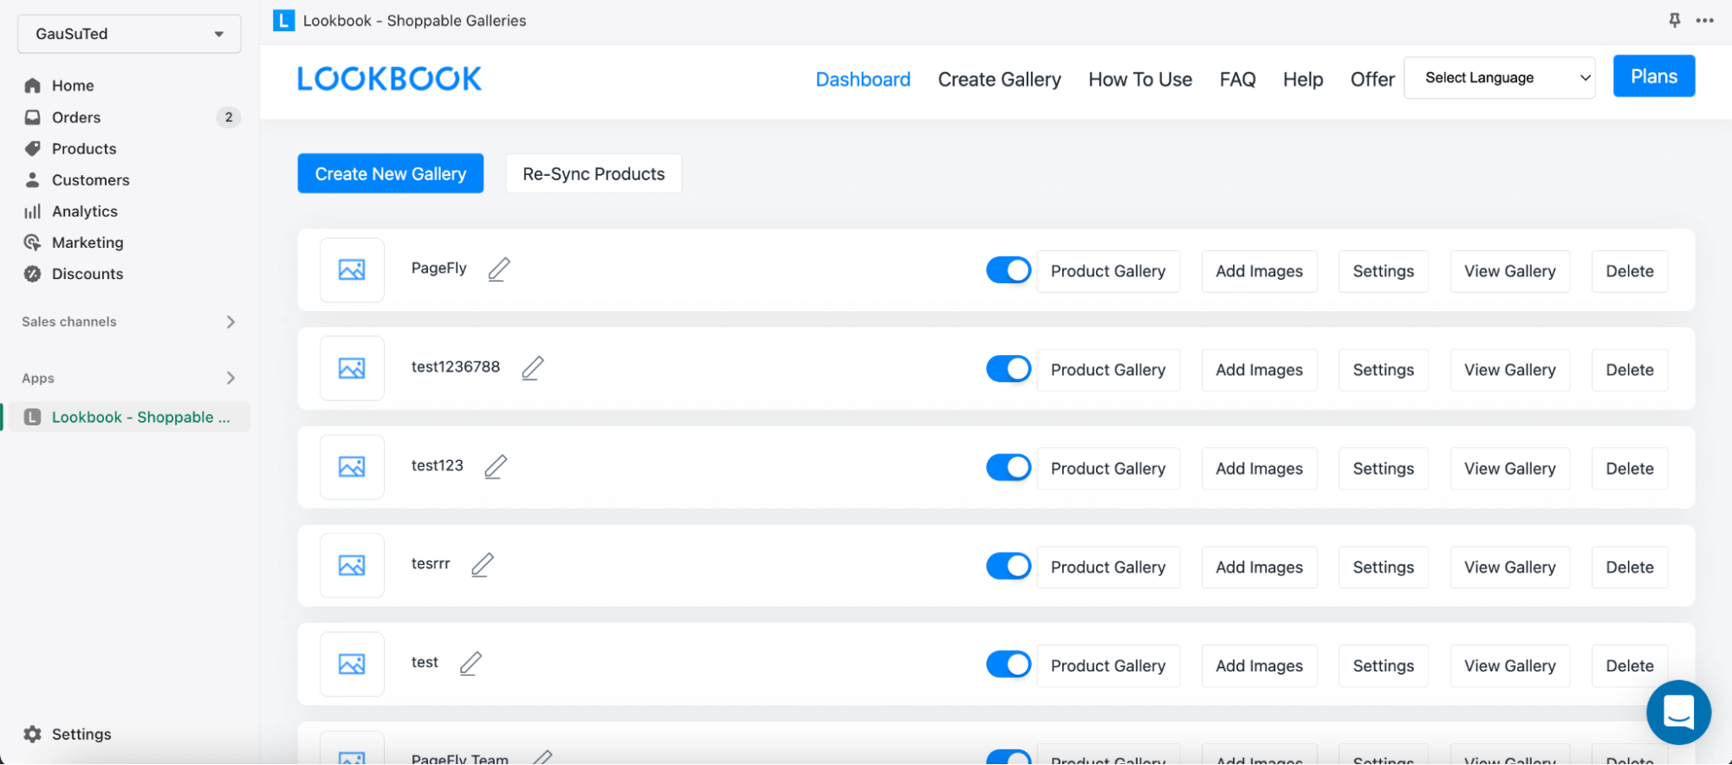Open Settings for PageFly gallery

(x=1384, y=271)
